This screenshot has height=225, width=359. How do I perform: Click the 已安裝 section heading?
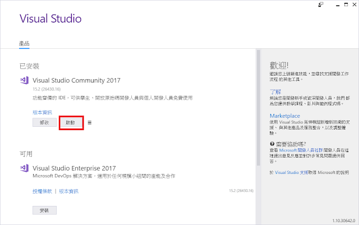coord(29,66)
